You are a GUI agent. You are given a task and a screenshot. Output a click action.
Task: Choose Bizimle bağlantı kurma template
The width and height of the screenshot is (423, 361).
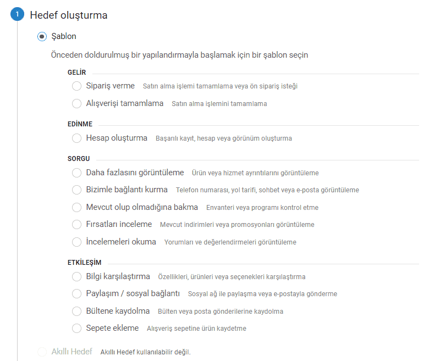(x=77, y=190)
